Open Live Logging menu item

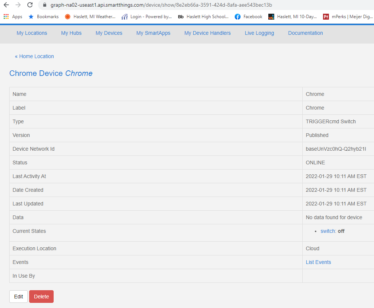259,33
